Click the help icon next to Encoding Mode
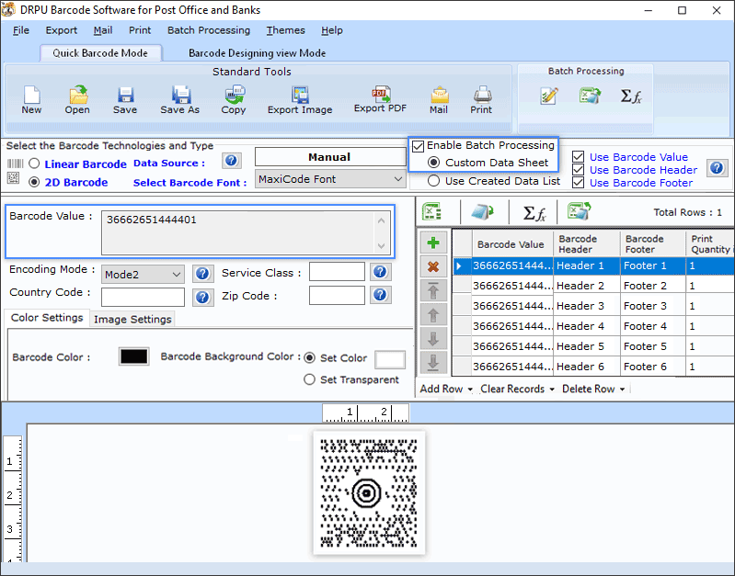735x576 pixels. click(202, 274)
